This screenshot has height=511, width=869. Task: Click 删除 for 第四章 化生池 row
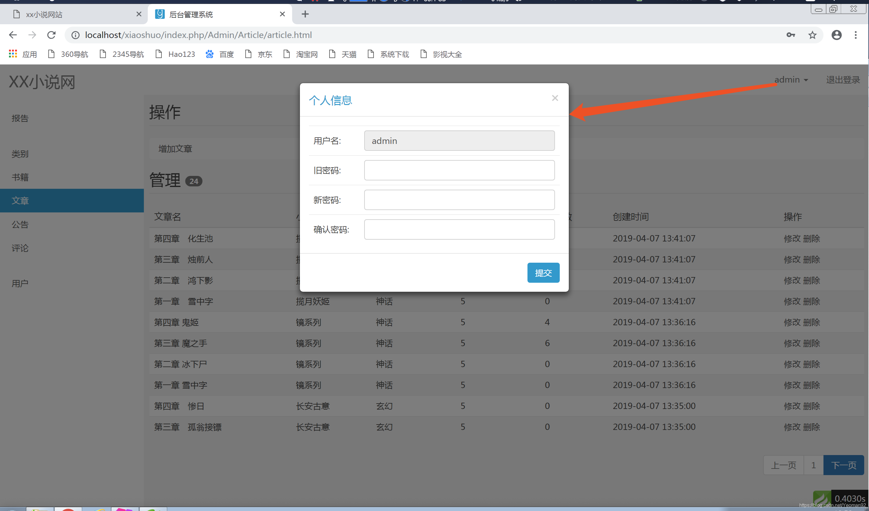(811, 238)
